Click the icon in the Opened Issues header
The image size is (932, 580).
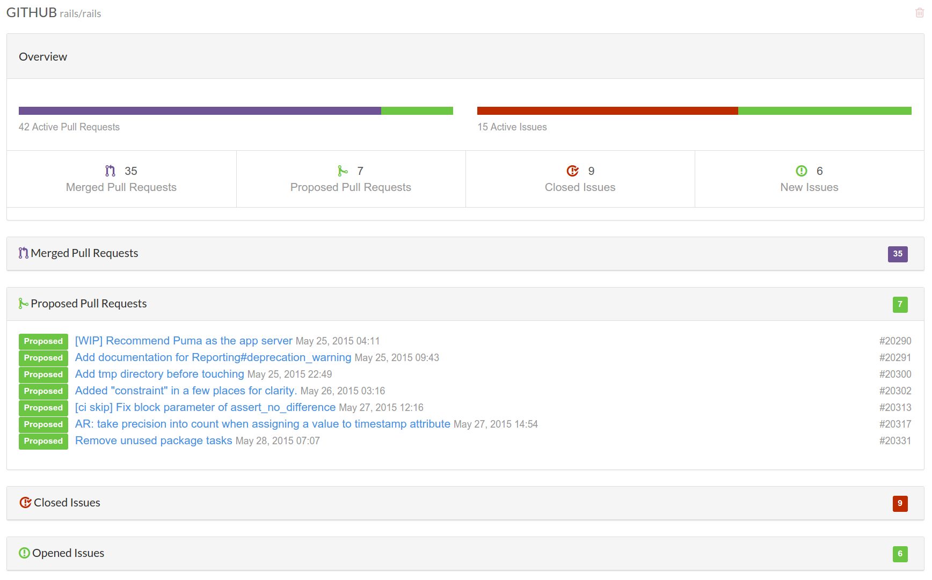(25, 553)
